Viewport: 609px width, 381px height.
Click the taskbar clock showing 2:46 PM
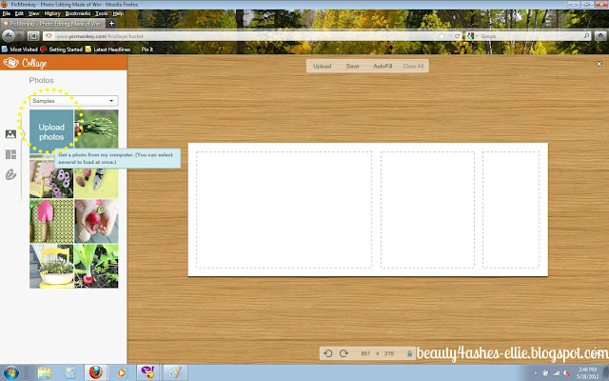click(588, 372)
